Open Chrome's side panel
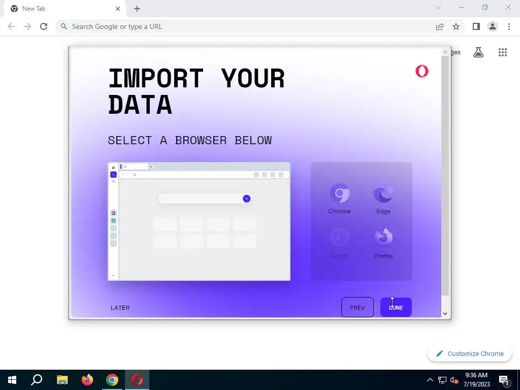Image resolution: width=520 pixels, height=390 pixels. point(476,26)
